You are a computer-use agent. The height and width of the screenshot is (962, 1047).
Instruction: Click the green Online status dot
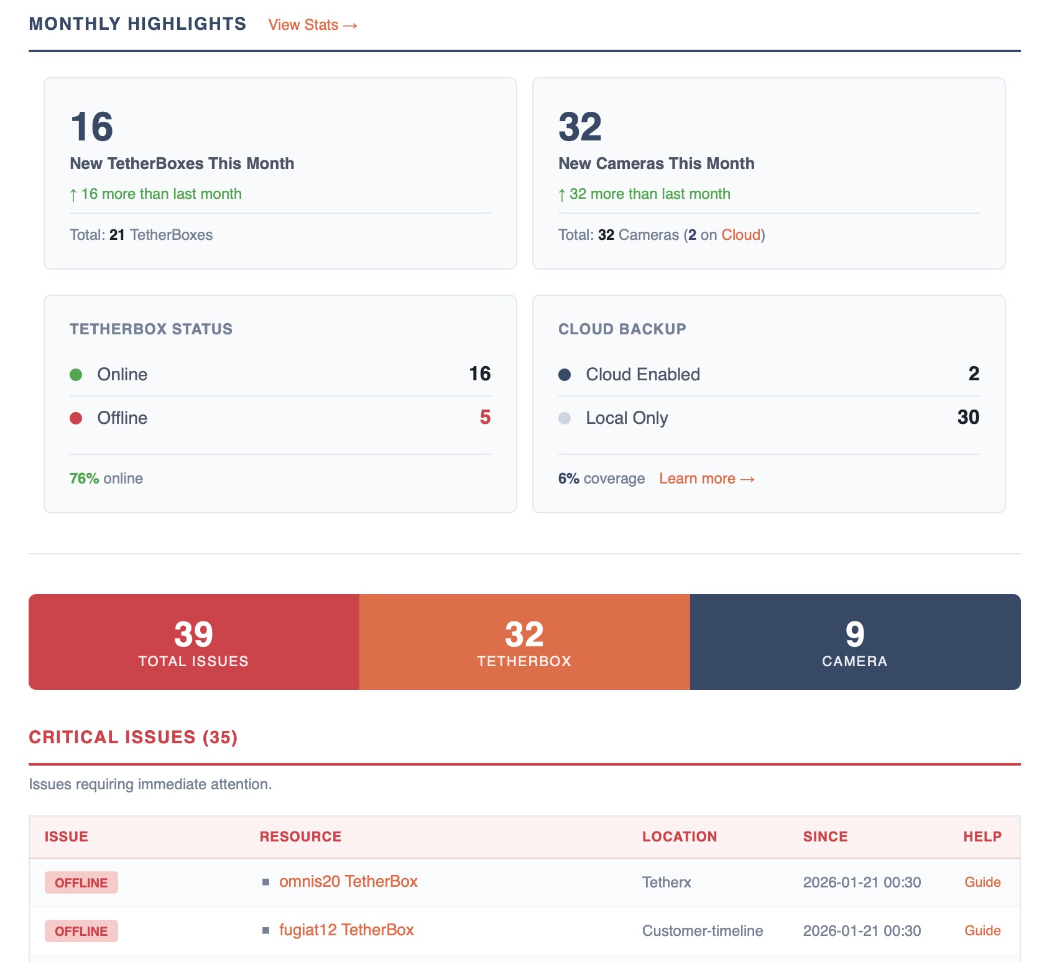coord(76,373)
